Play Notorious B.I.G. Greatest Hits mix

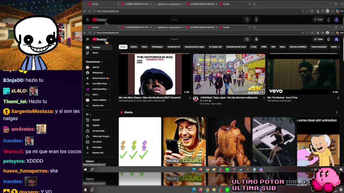pyautogui.click(x=155, y=74)
